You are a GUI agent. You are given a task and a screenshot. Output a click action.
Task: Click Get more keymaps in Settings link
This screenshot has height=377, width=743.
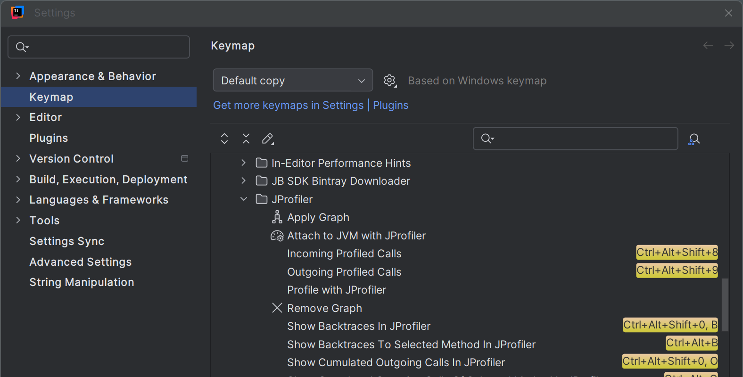[289, 105]
